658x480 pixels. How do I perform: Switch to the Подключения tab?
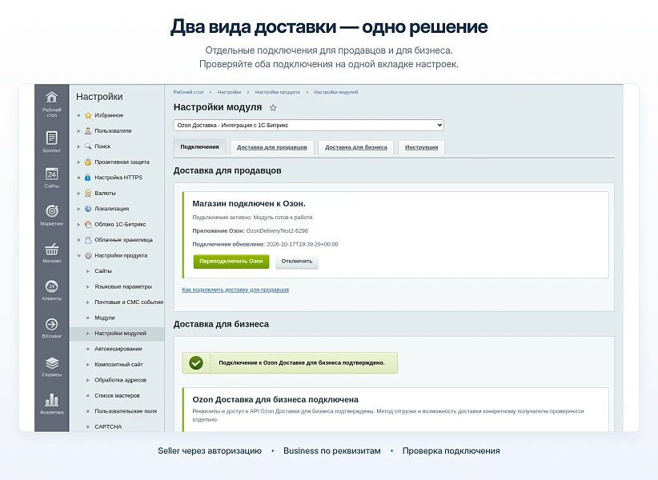coord(200,147)
